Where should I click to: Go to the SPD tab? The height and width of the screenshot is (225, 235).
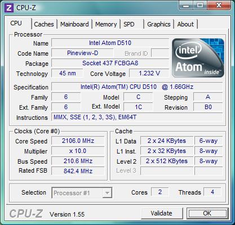(129, 24)
